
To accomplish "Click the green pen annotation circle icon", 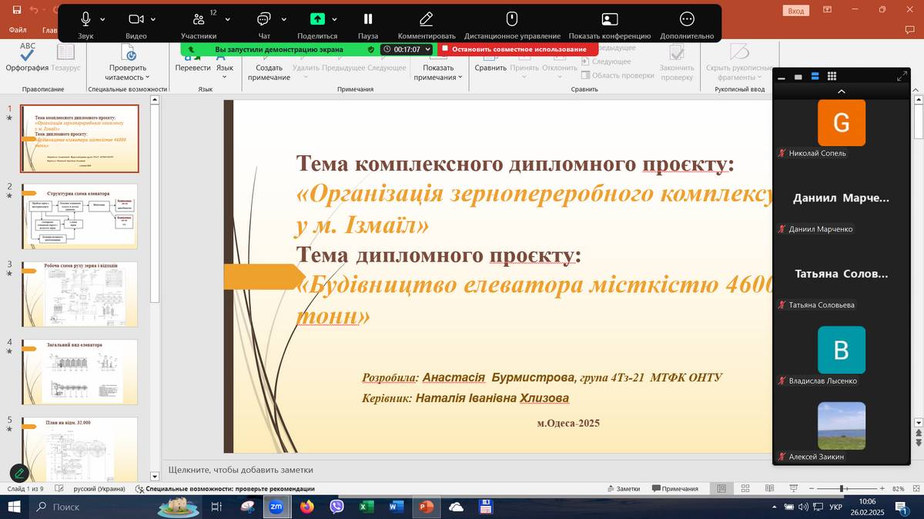I will (x=19, y=474).
